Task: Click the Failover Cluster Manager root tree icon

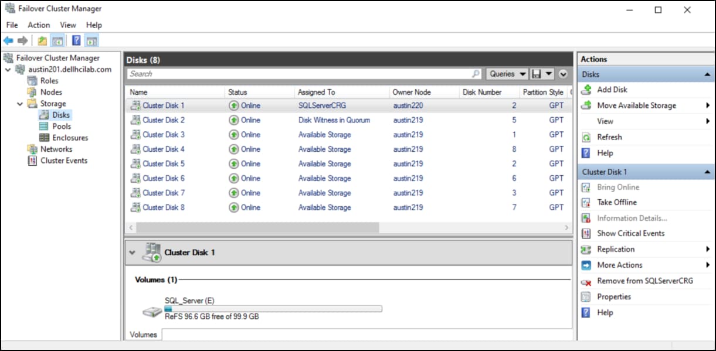Action: tap(9, 58)
